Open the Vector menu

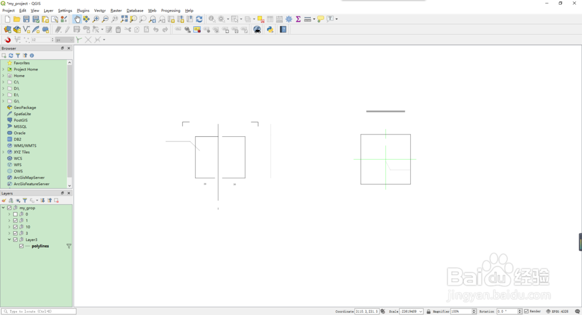[100, 10]
